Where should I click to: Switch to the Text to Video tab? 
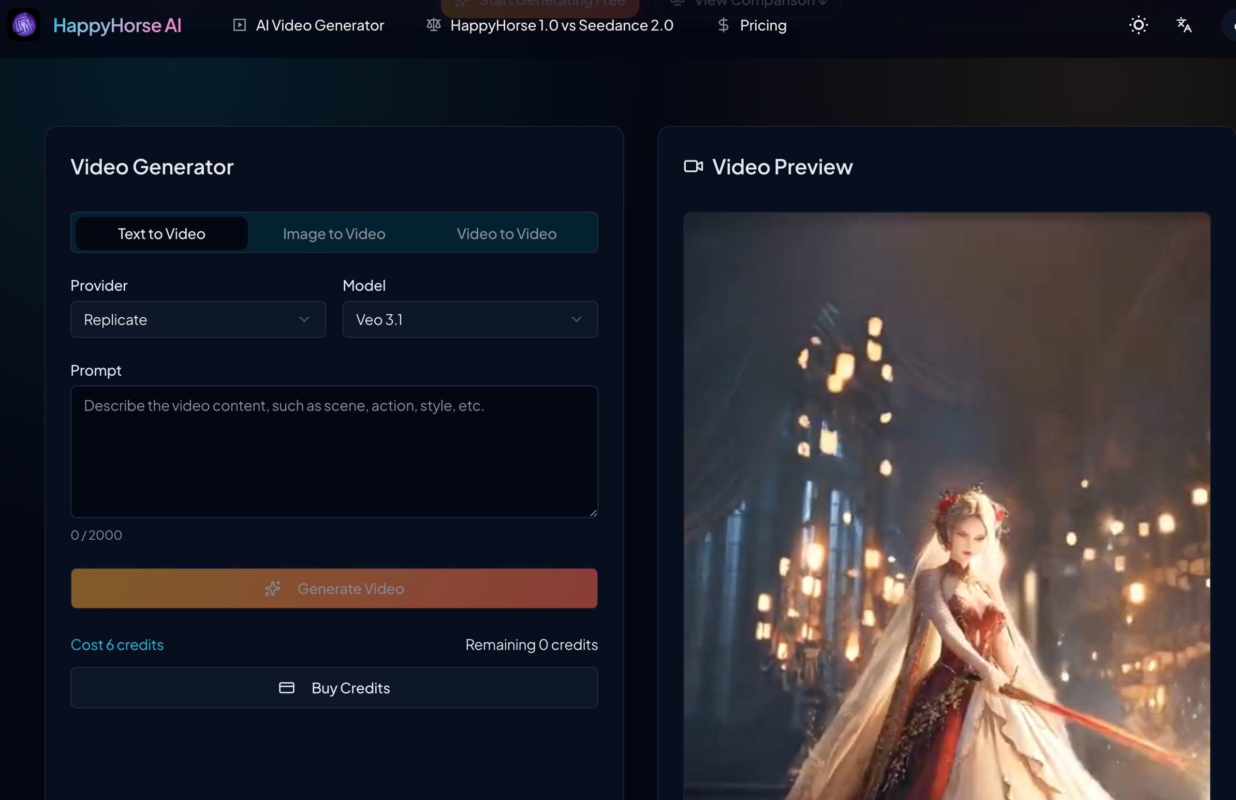[161, 233]
